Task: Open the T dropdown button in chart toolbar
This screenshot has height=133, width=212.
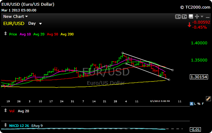Action: 184,16
